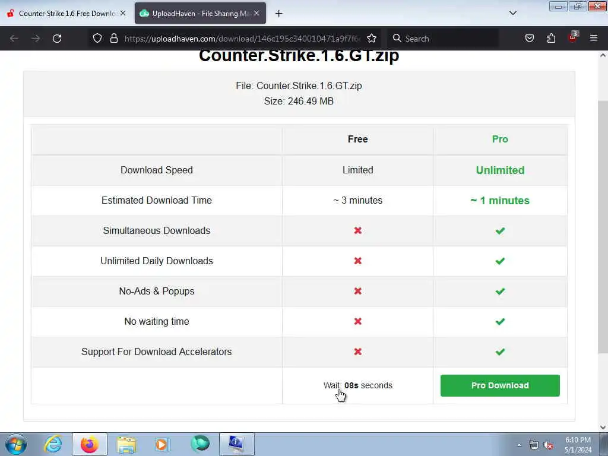608x456 pixels.
Task: Expand the list all tabs chevron
Action: [512, 13]
